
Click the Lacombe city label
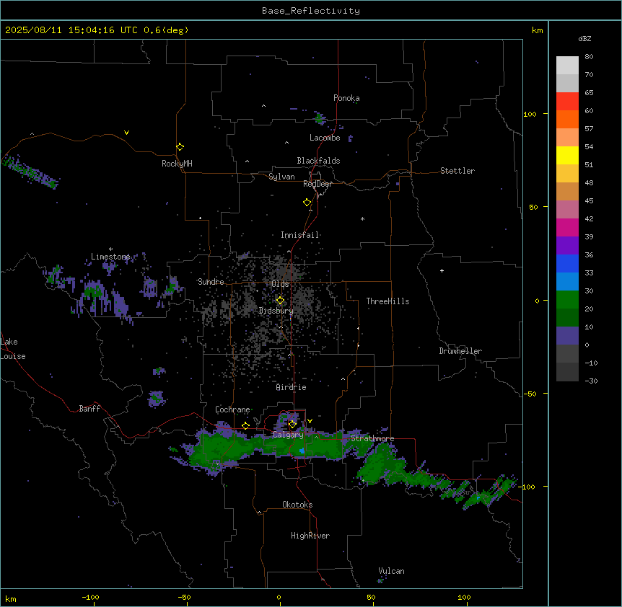[x=325, y=138]
